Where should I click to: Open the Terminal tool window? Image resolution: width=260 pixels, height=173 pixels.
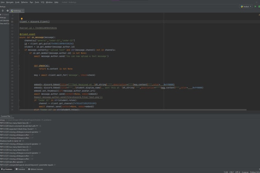[20, 169]
